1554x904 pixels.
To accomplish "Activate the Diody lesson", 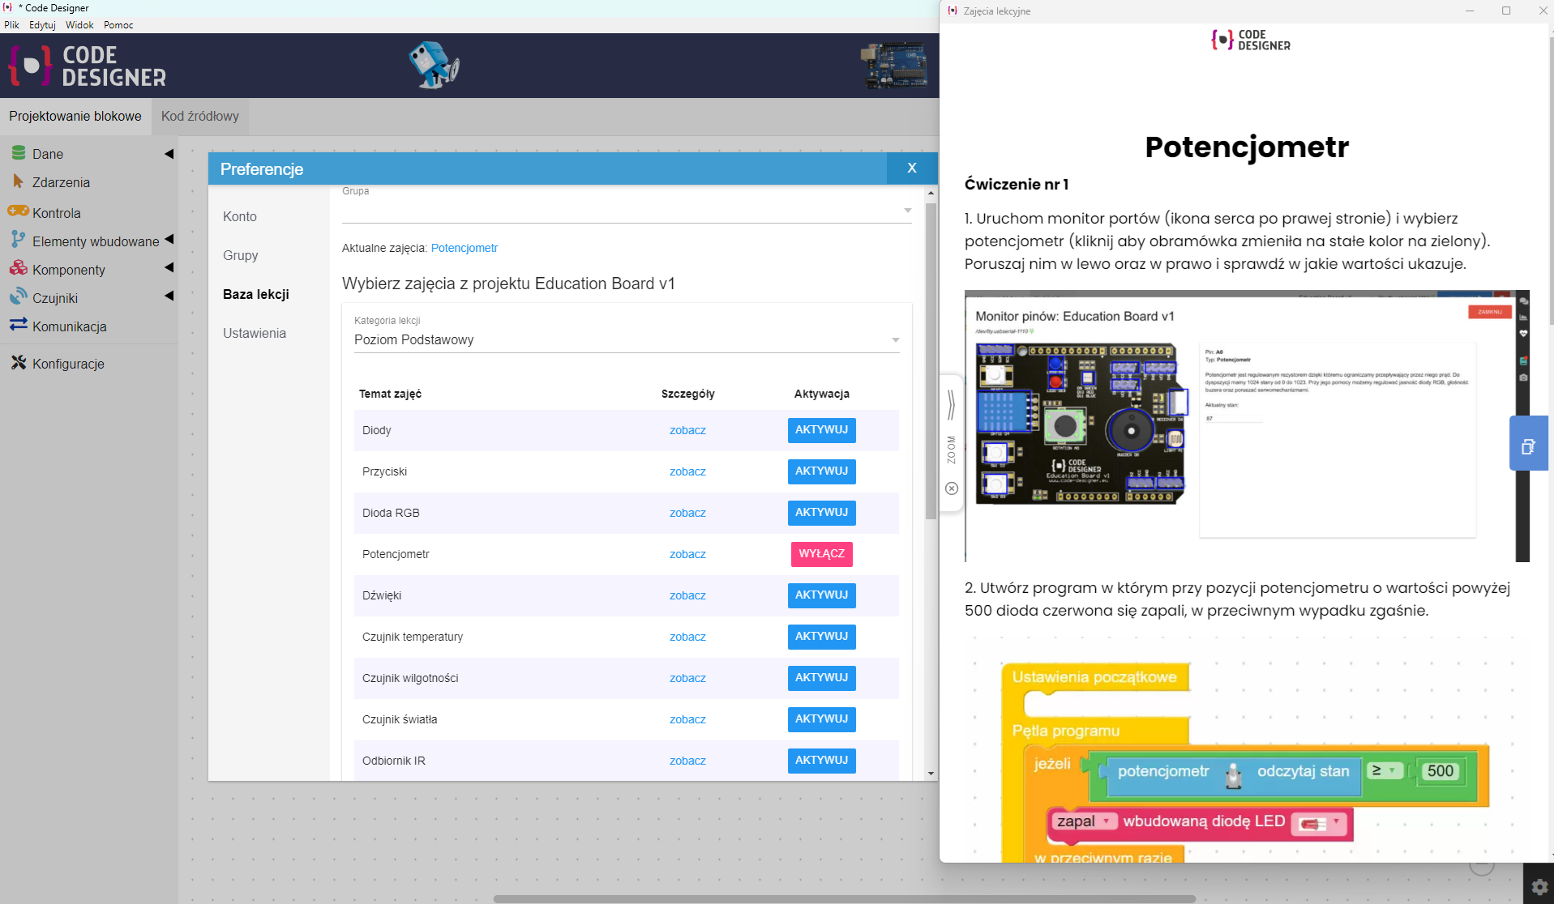I will [821, 430].
